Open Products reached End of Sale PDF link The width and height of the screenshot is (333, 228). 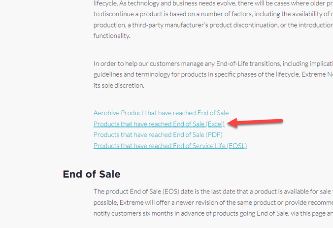point(157,134)
